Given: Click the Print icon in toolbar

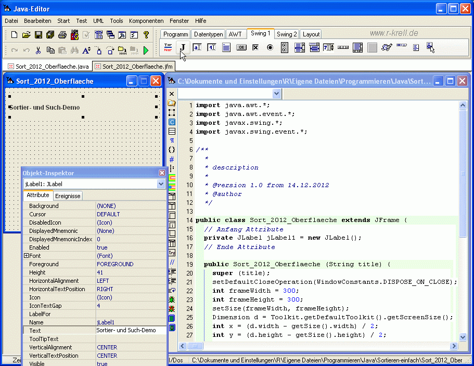Looking at the screenshot, I should (x=62, y=35).
